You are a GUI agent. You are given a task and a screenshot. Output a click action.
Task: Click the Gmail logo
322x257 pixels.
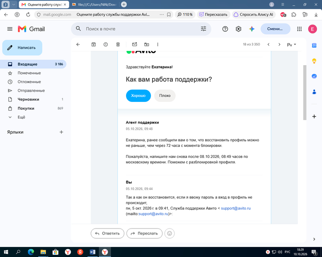[31, 29]
